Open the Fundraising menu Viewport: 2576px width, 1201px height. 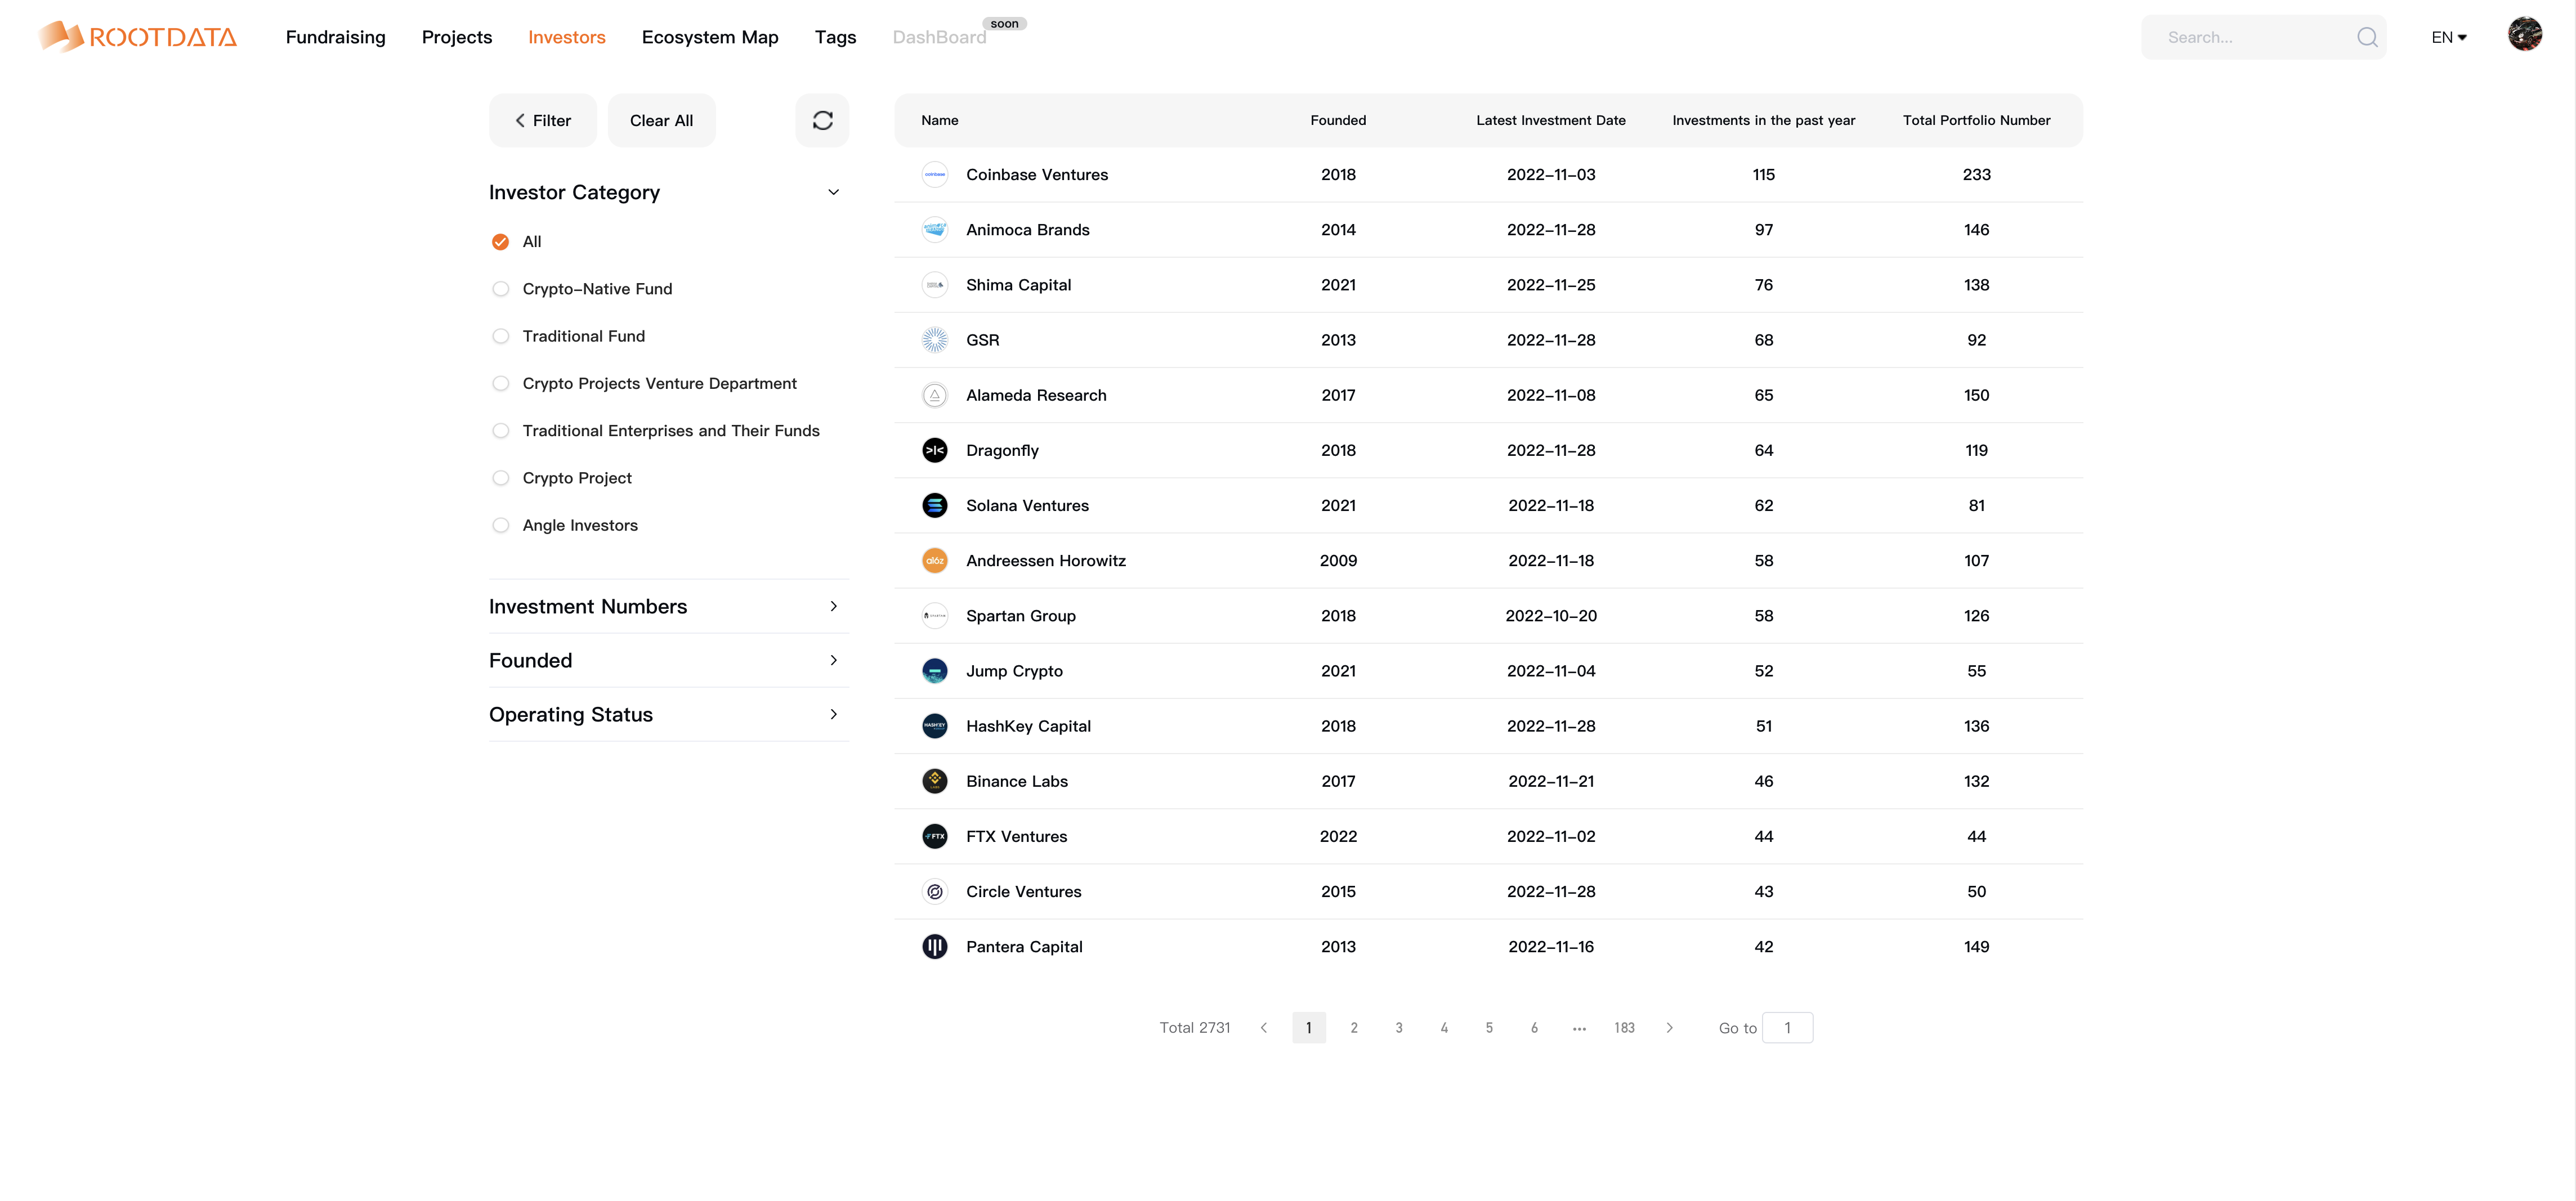335,37
